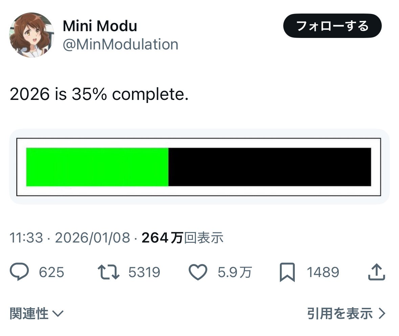Click the chevron beside 関連性
The height and width of the screenshot is (336, 399).
(x=58, y=314)
